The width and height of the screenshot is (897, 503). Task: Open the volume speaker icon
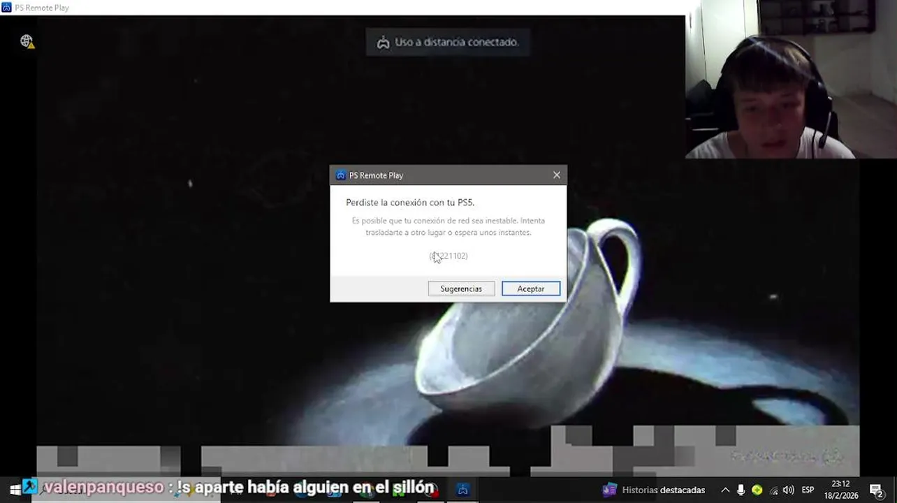tap(789, 490)
